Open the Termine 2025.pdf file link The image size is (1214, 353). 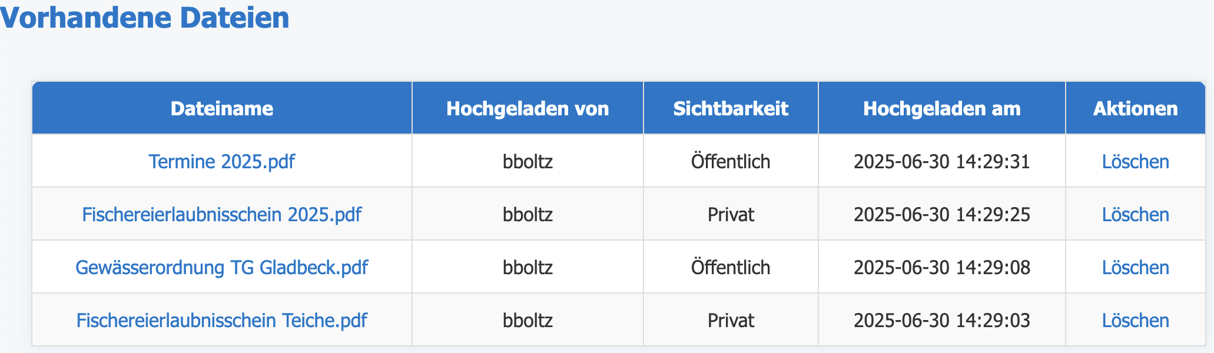(221, 161)
